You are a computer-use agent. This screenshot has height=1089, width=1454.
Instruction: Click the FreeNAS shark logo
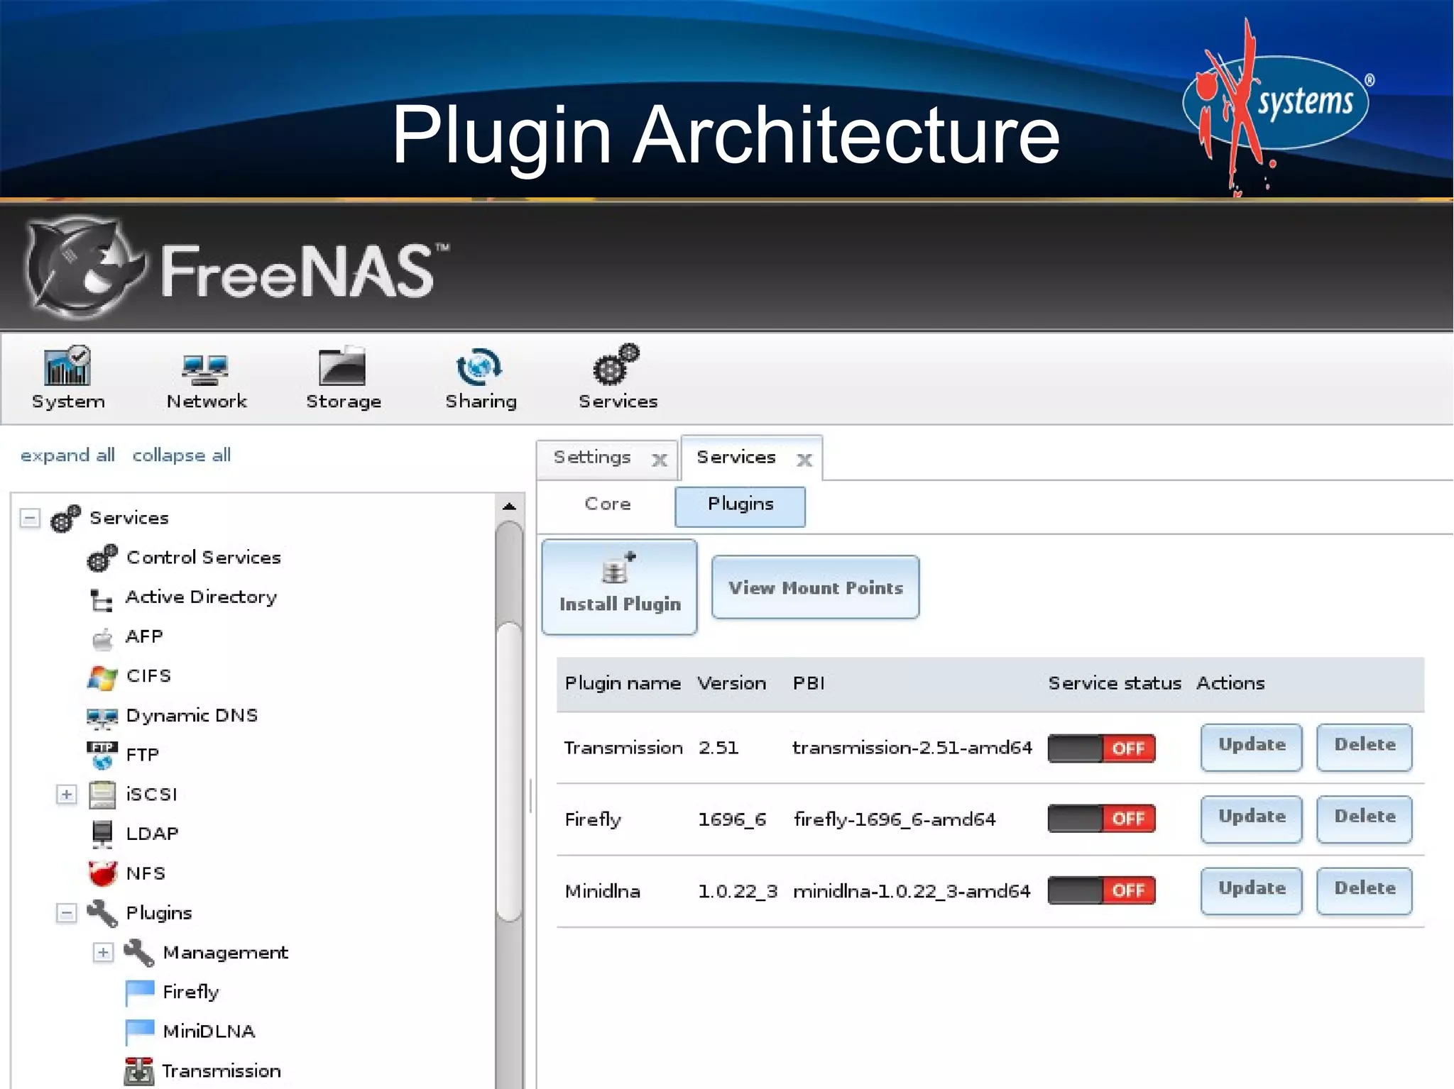coord(85,268)
